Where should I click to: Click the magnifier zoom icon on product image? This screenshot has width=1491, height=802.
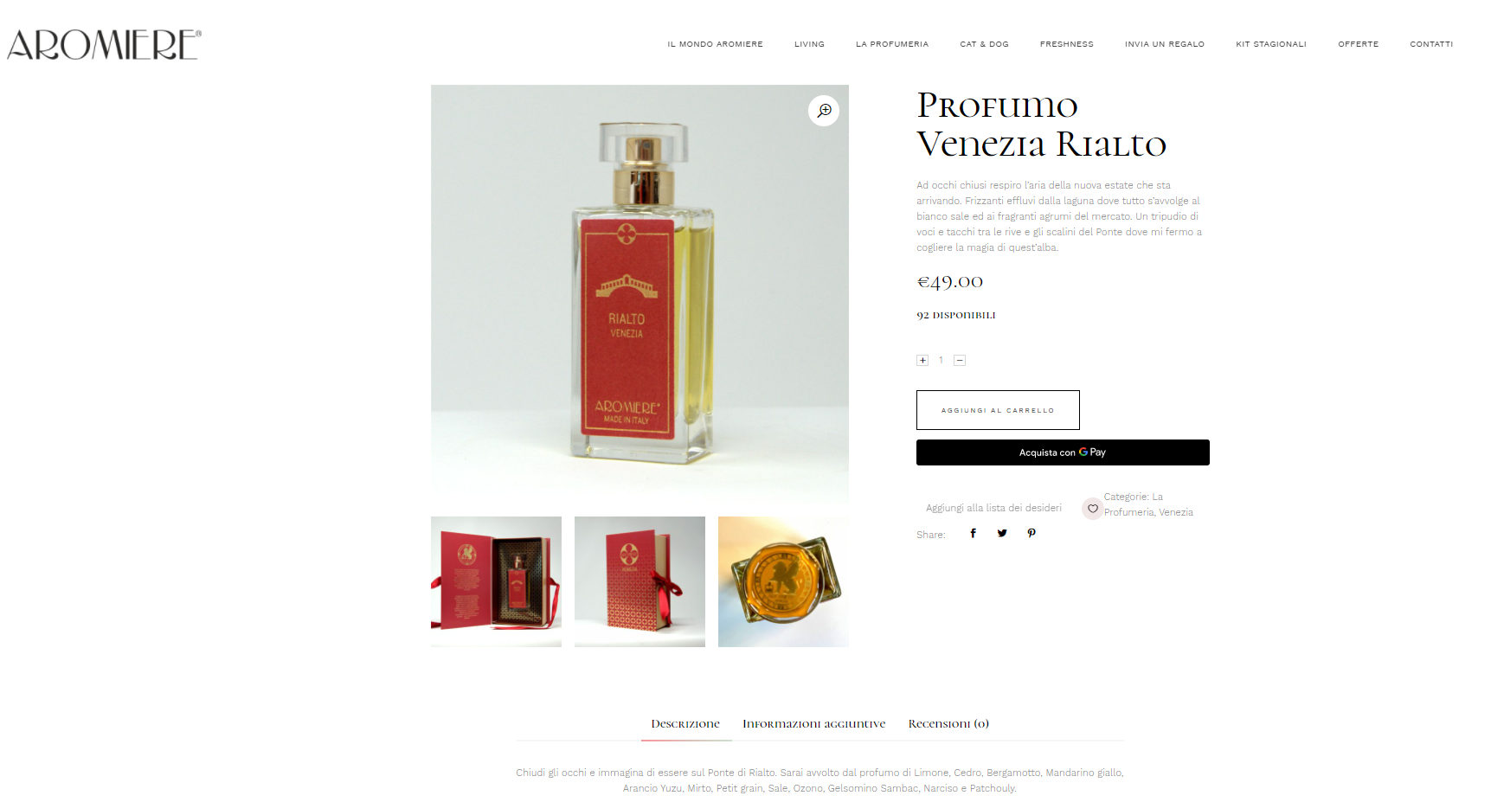coord(824,111)
